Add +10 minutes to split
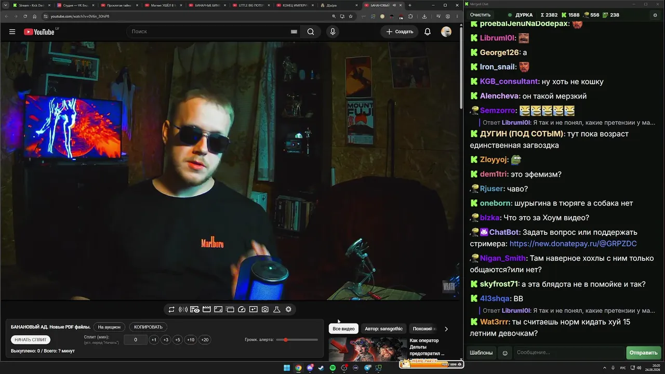The image size is (665, 374). (191, 340)
